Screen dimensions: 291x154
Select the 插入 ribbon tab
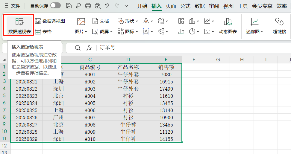click(157, 6)
